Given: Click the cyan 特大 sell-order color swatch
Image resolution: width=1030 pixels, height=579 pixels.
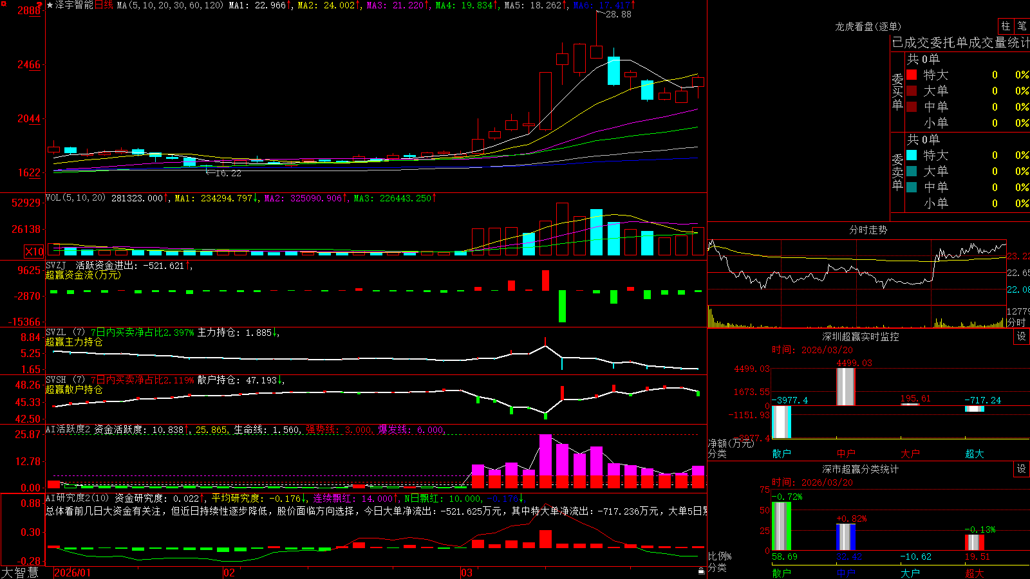Looking at the screenshot, I should (912, 155).
